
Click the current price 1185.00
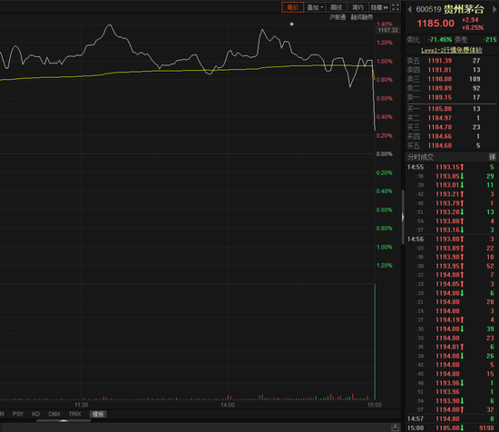435,24
